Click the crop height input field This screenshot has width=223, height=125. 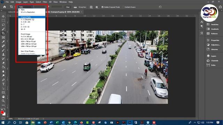[57, 7]
